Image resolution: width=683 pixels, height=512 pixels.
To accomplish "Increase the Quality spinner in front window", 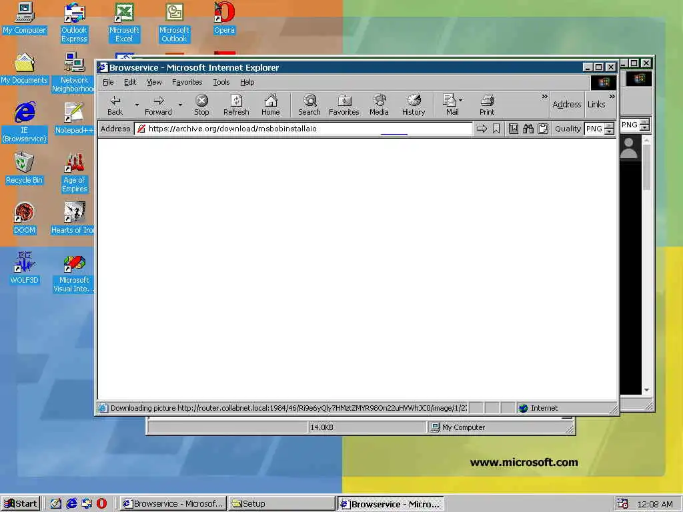I will pos(610,126).
